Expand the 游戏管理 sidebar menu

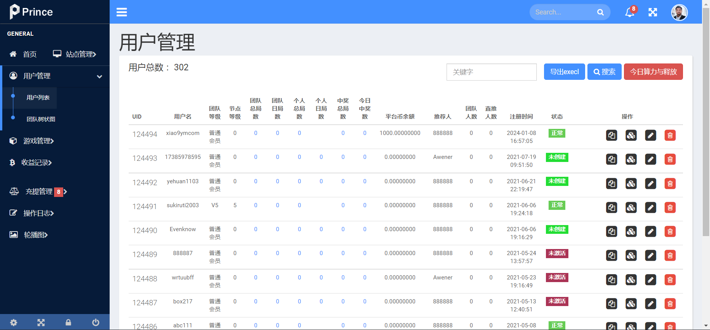click(x=32, y=141)
